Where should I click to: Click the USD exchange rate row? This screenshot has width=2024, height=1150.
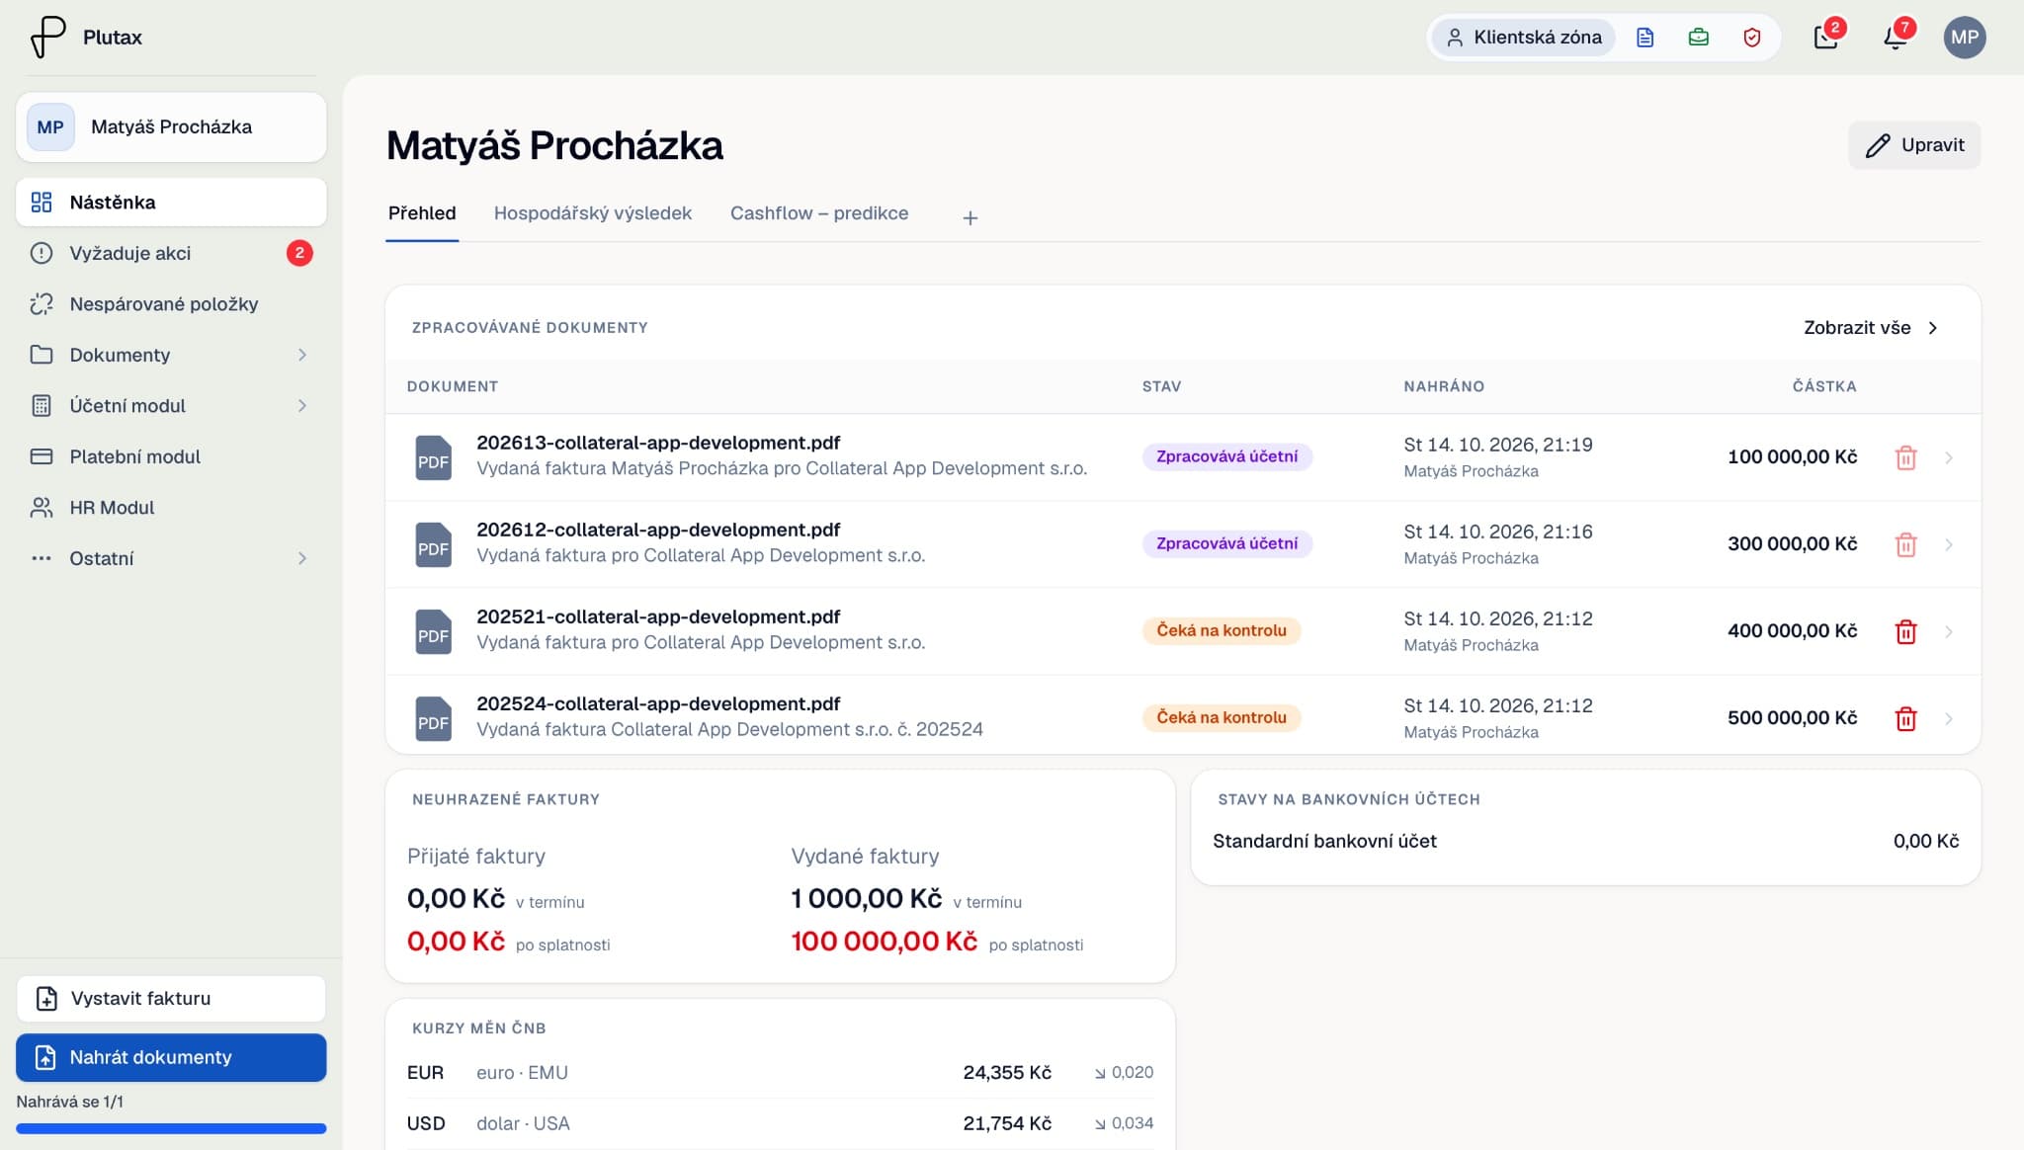780,1123
